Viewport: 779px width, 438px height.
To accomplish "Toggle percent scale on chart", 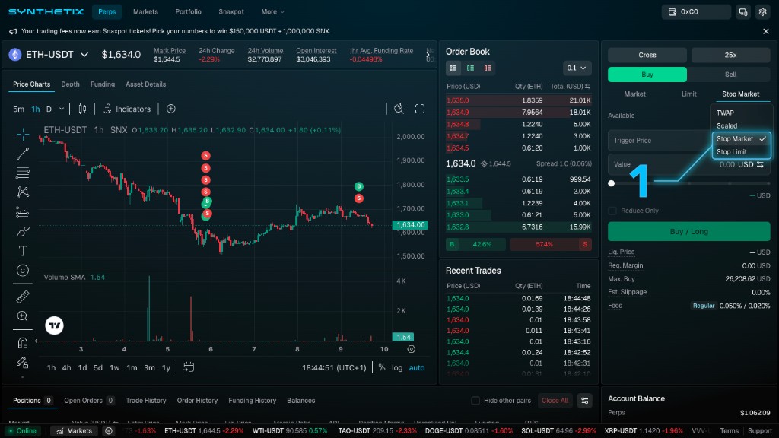I will coord(382,367).
